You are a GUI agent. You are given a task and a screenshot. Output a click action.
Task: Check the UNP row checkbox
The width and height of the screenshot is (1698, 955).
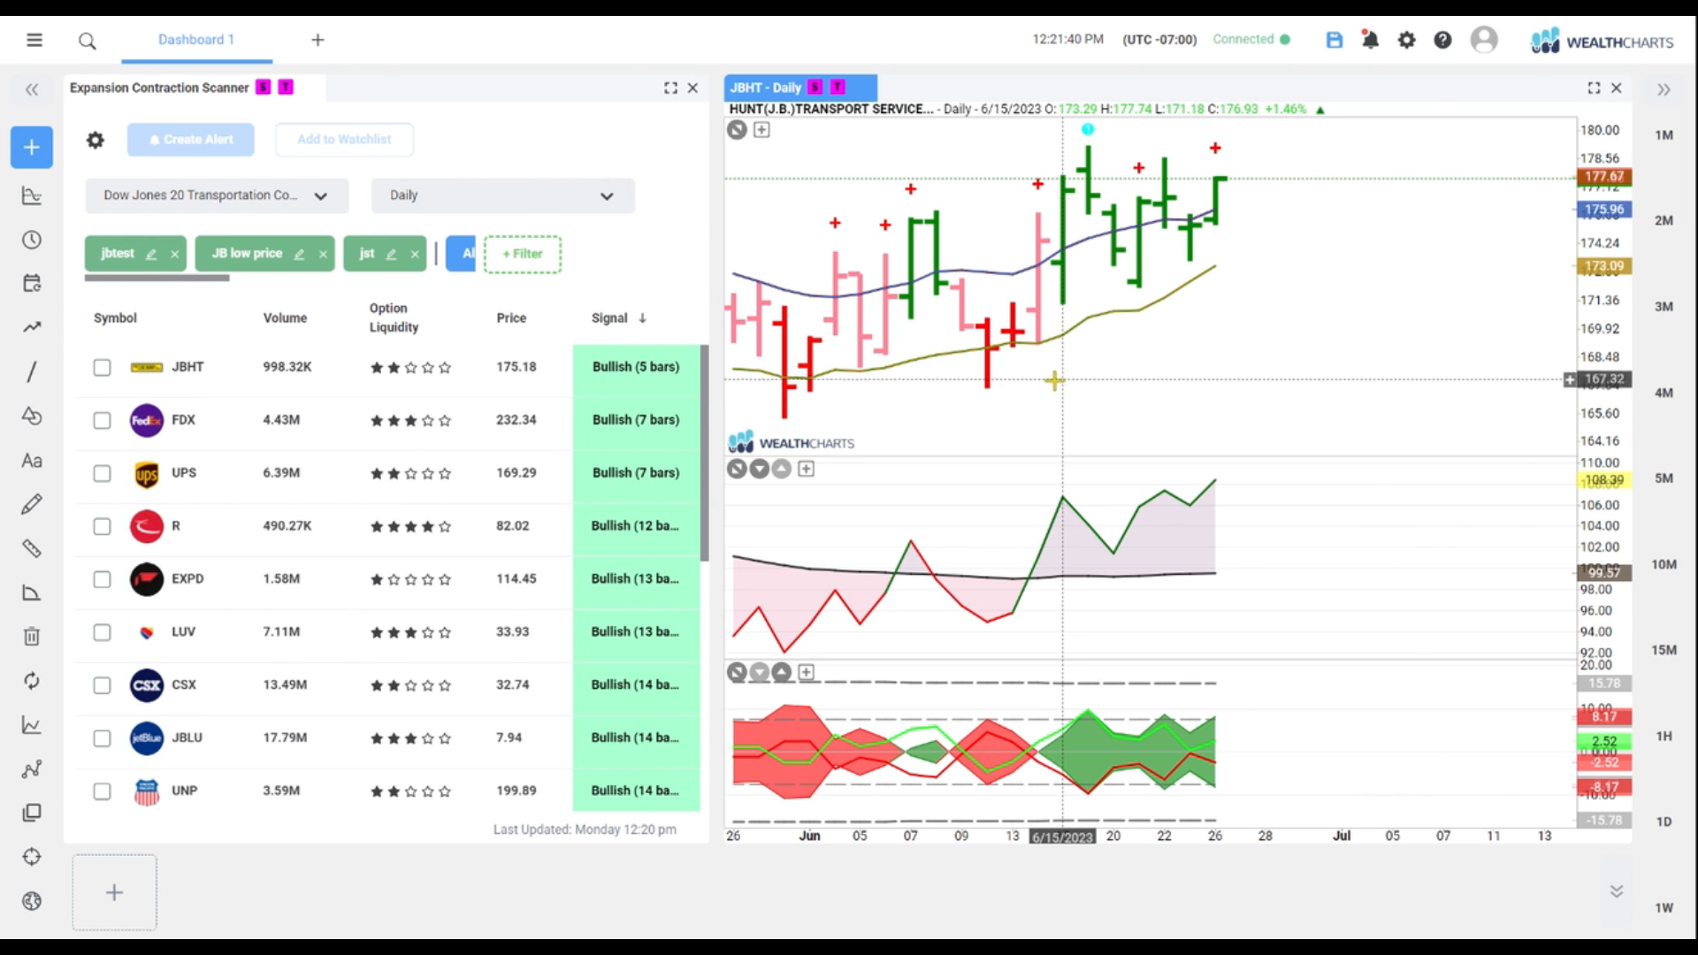pos(103,791)
